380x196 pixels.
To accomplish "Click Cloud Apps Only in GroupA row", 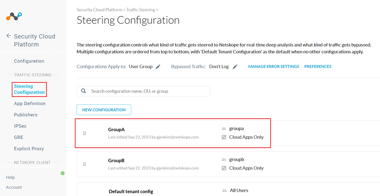I will pyautogui.click(x=246, y=137).
